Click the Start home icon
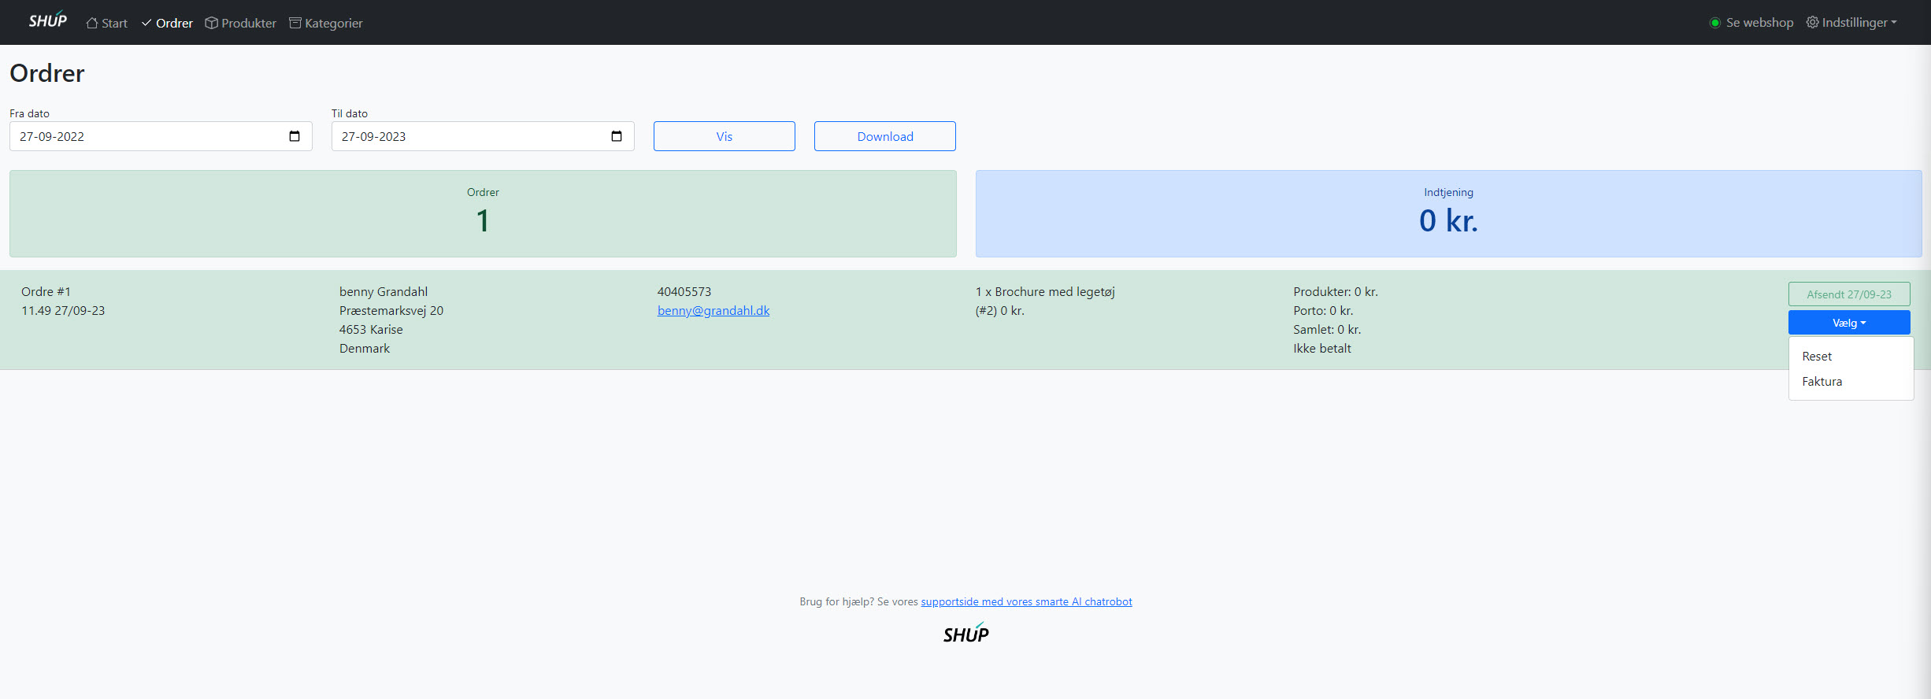The image size is (1931, 699). 92,23
